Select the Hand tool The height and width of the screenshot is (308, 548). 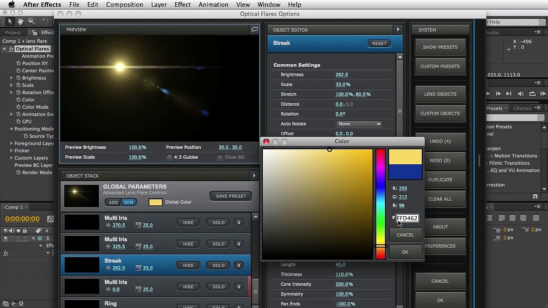(21, 21)
